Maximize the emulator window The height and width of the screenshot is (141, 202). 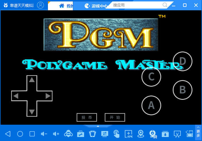point(185,5)
